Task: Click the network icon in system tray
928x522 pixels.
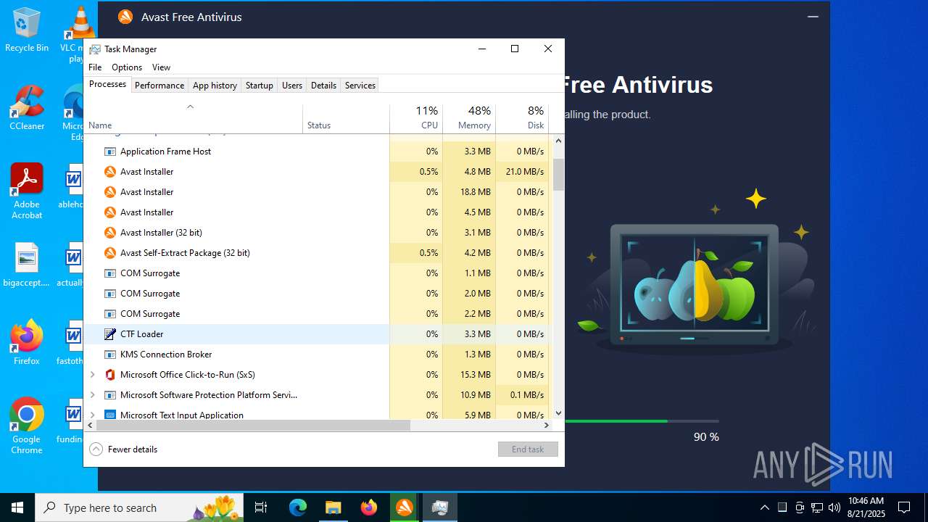Action: 817,507
